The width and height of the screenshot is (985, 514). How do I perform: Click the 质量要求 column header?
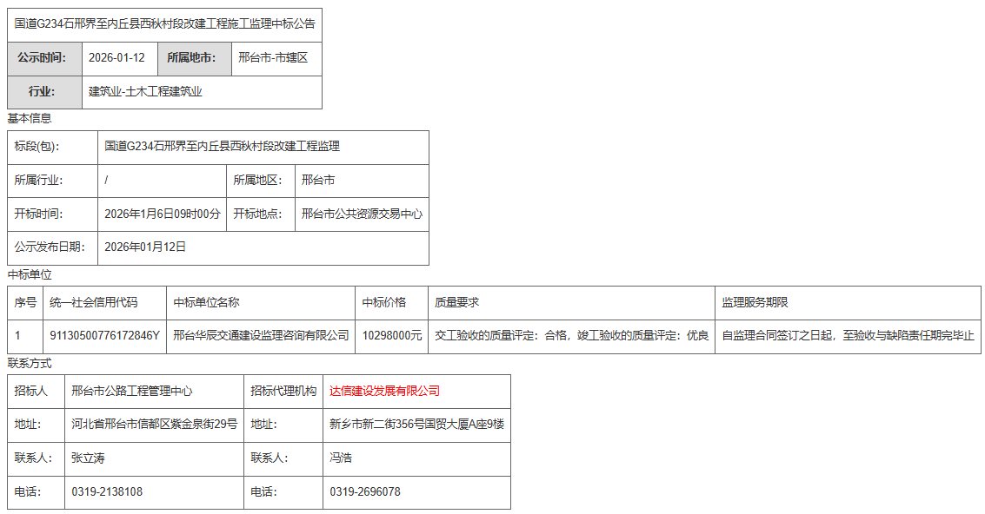click(456, 302)
